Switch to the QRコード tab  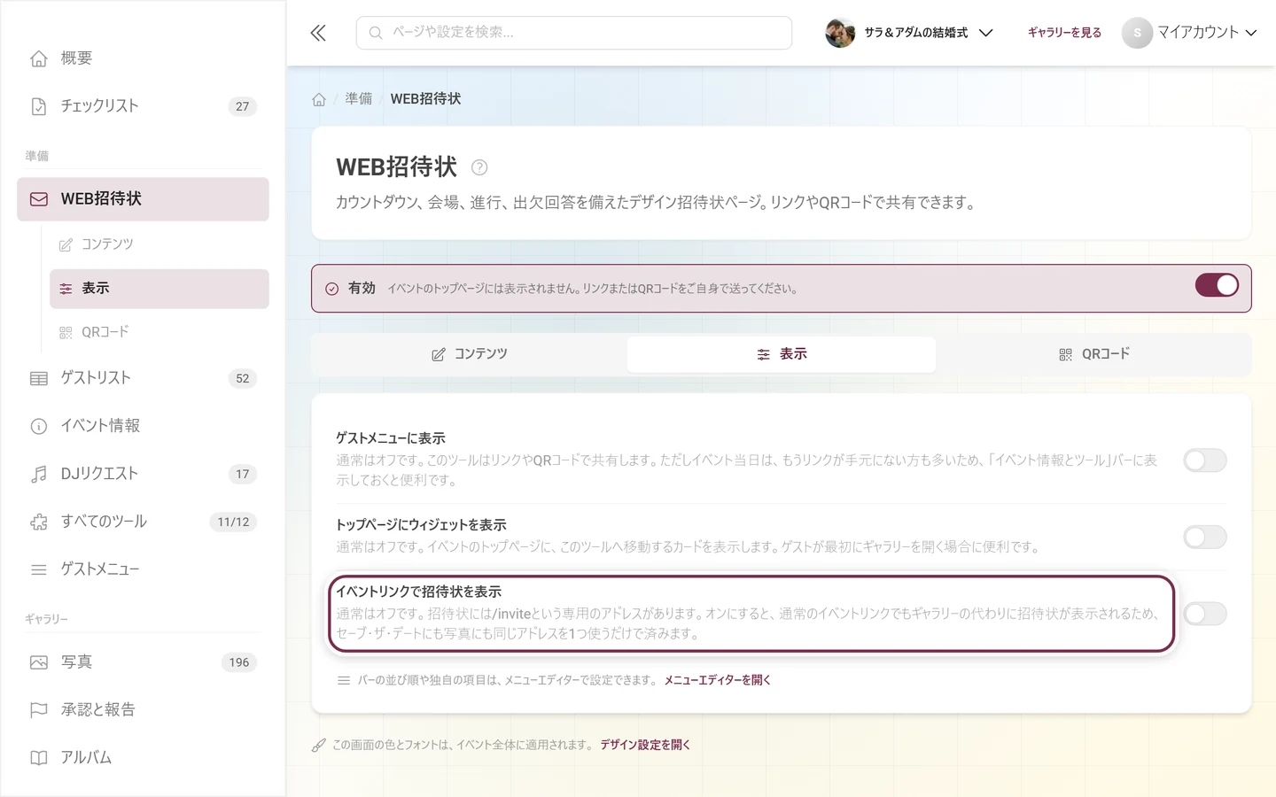(1093, 354)
